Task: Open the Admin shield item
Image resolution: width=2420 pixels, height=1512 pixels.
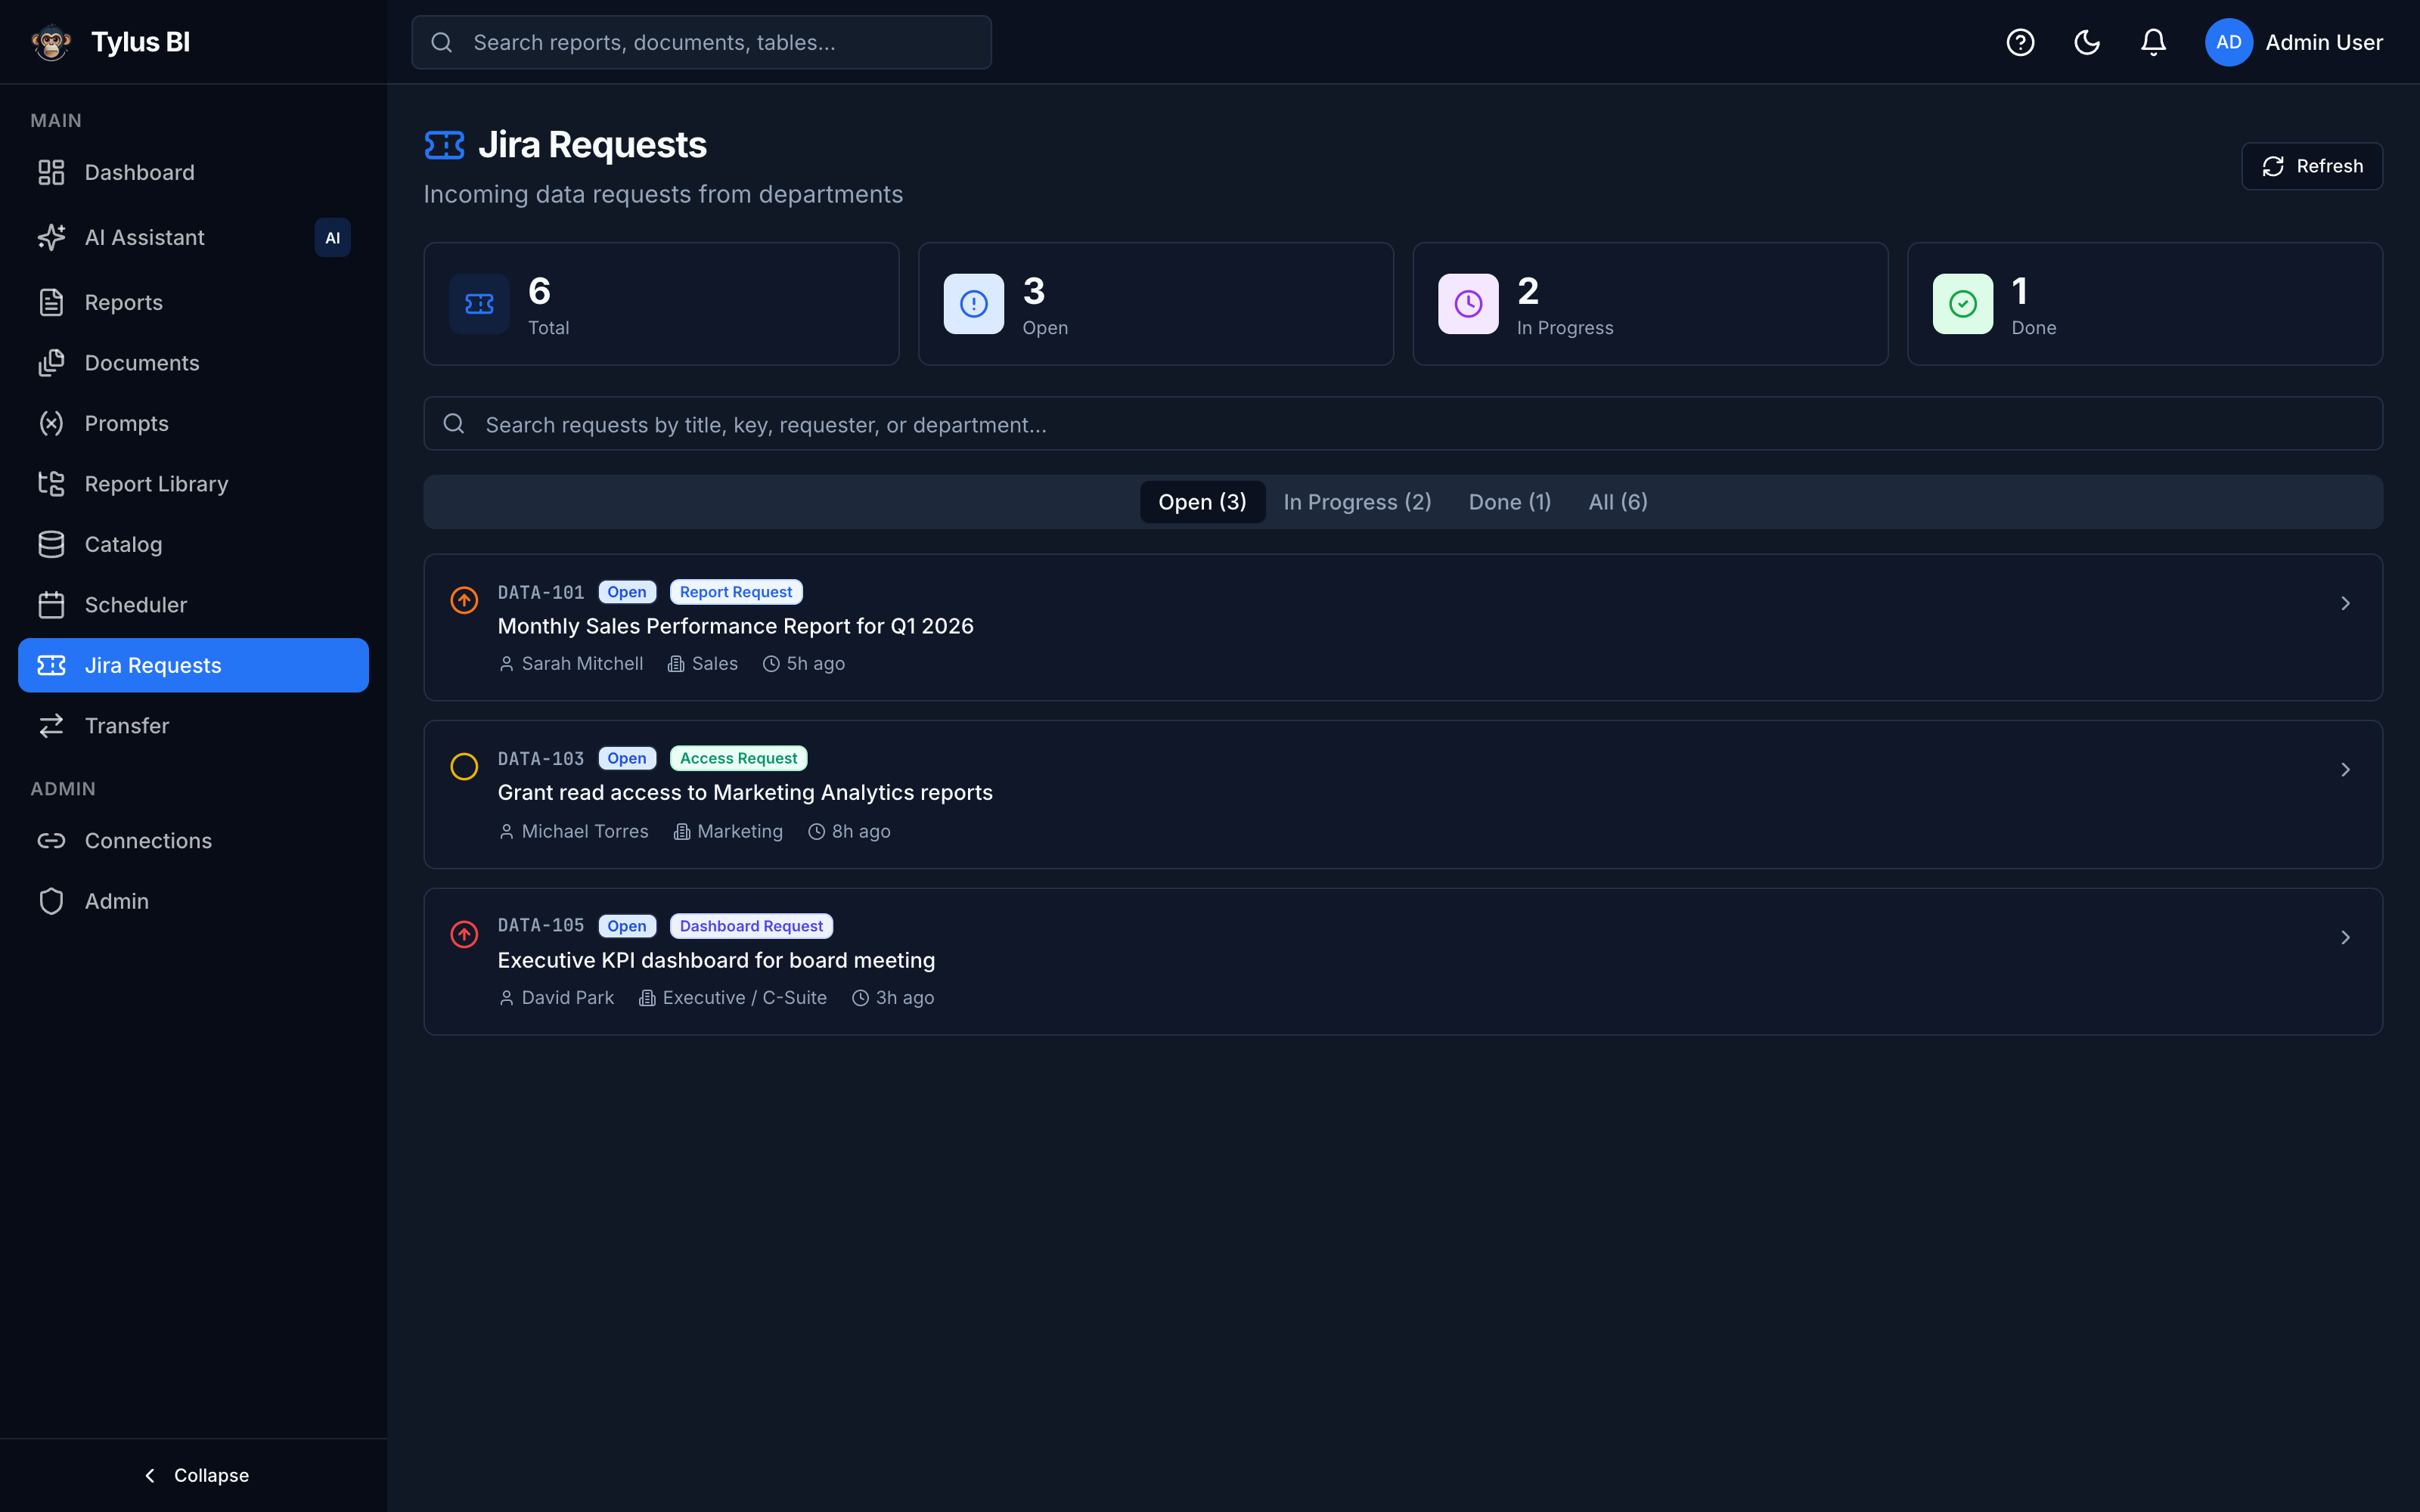Action: tap(193, 901)
